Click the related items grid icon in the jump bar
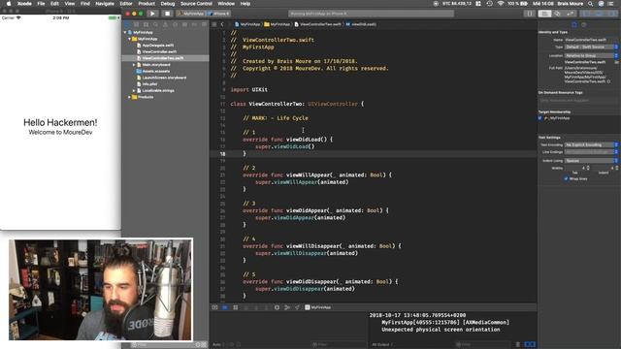 [x=214, y=24]
